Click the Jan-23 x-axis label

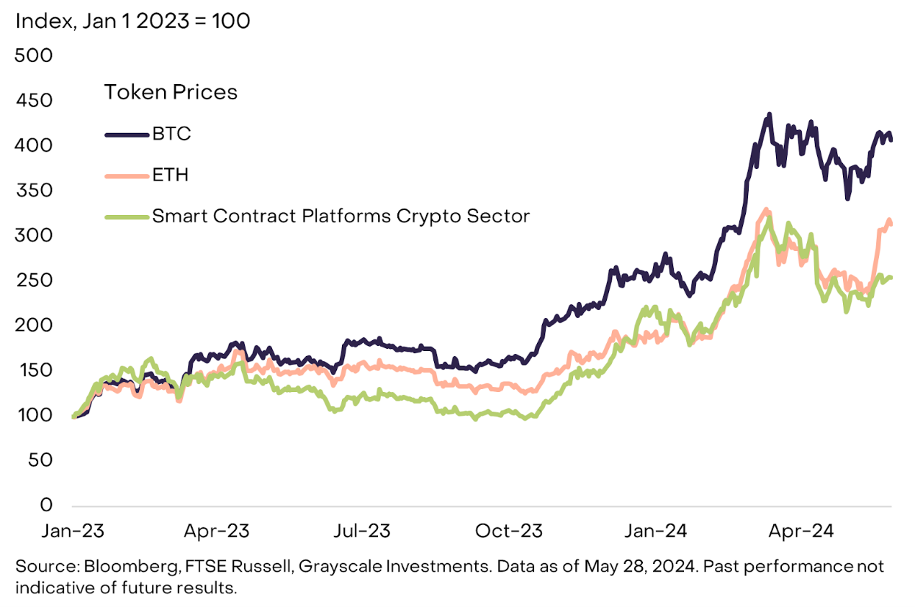coord(74,531)
